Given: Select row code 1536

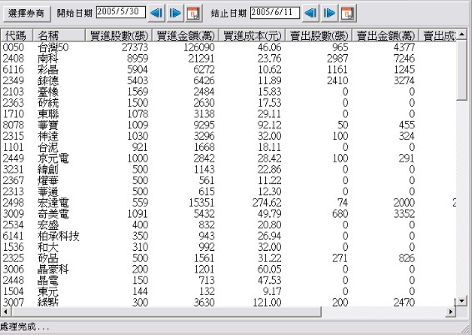Looking at the screenshot, I should [13, 247].
